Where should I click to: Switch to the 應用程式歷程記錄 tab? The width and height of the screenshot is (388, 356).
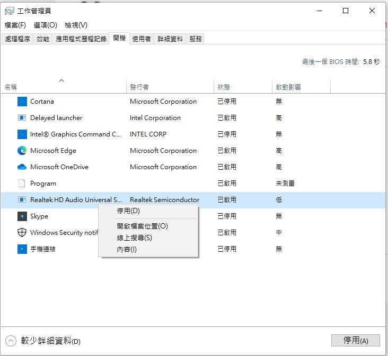point(81,39)
